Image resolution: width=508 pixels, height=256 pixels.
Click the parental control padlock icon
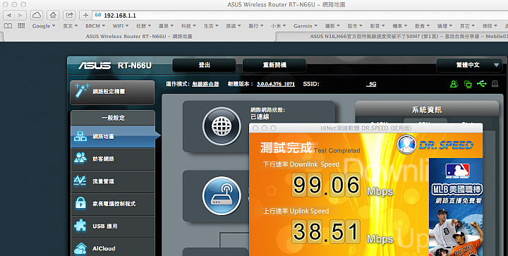tap(80, 203)
